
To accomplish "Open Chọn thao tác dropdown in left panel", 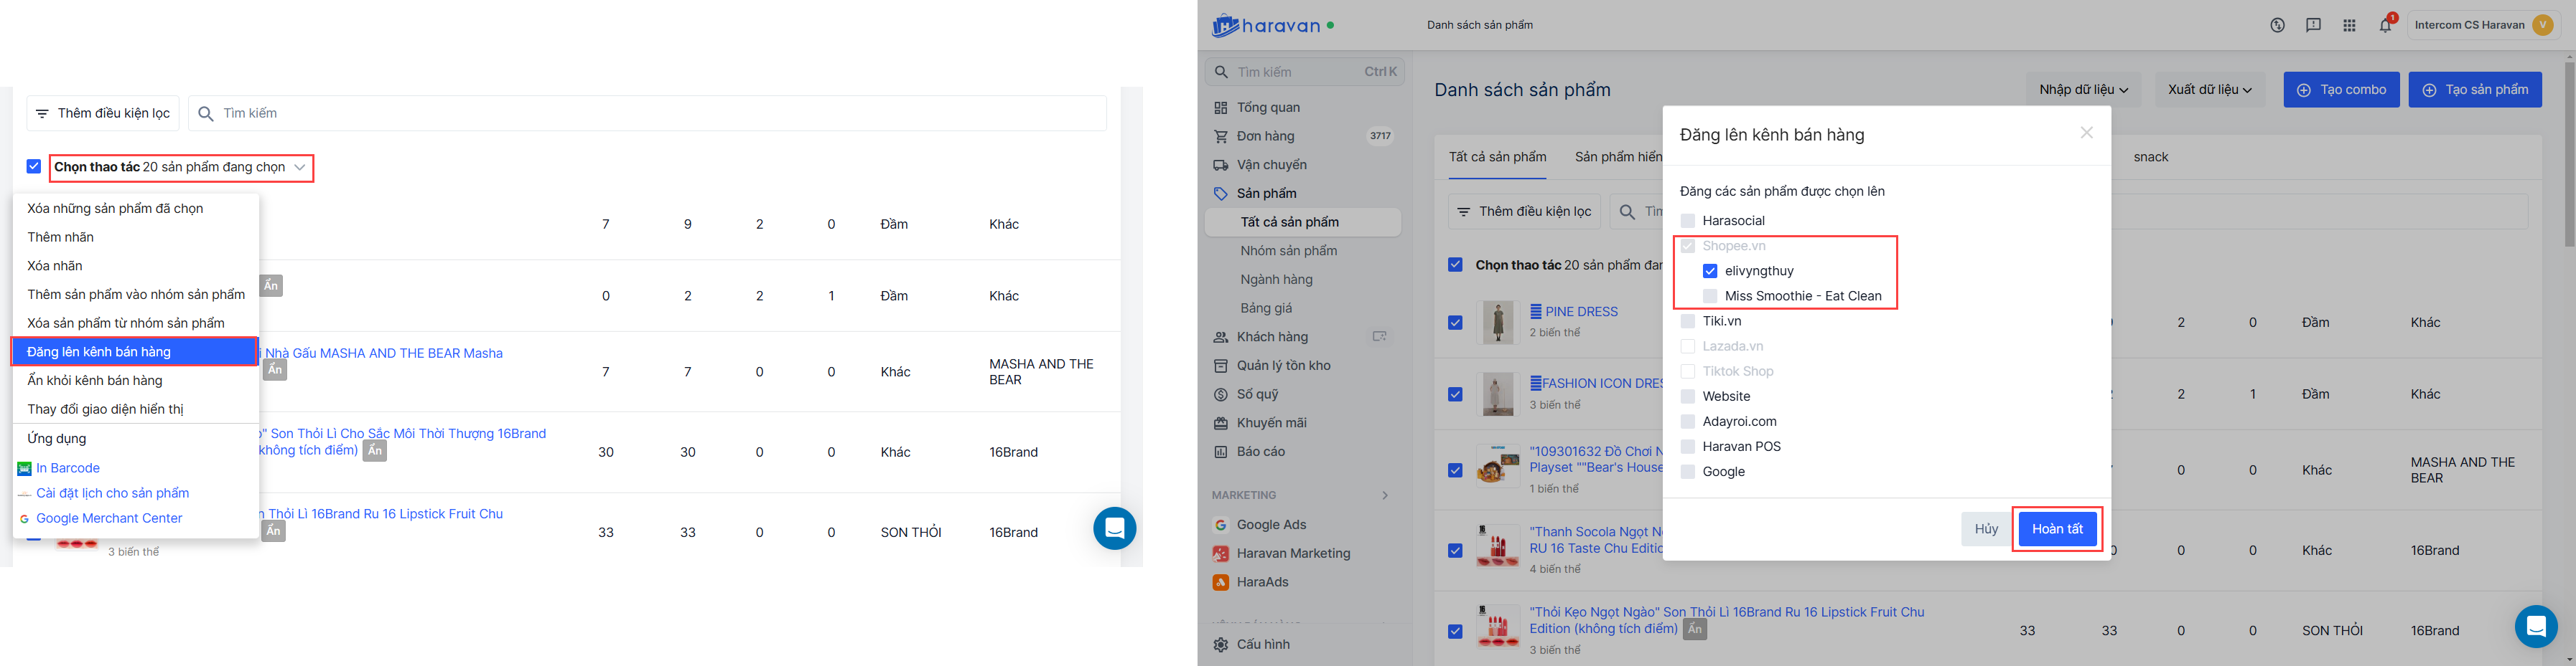I will [x=181, y=168].
